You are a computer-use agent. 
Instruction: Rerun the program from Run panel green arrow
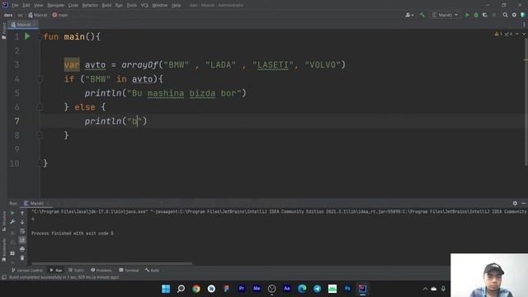coord(12,213)
